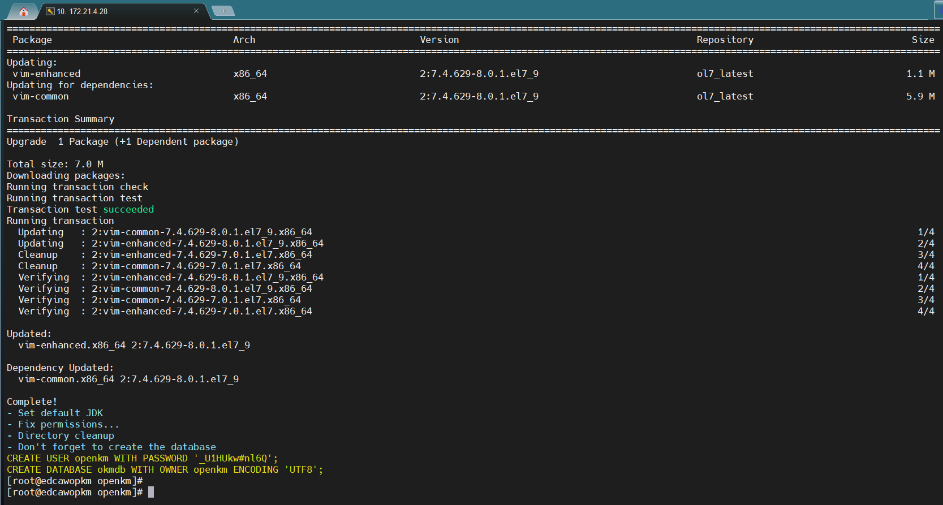The height and width of the screenshot is (505, 943).
Task: Click "Don't forget to create the database" line
Action: coord(111,447)
